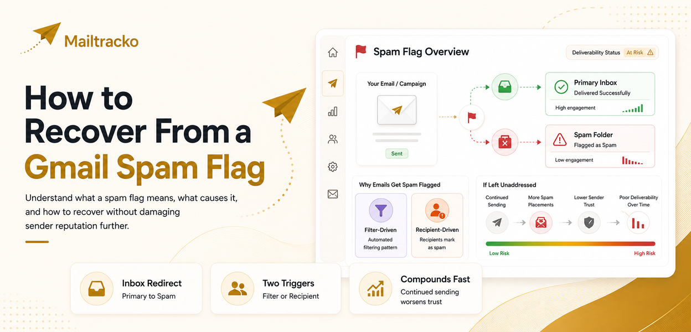Screen dimensions: 691x332
Task: Click the Delivered Successfully text
Action: coord(602,93)
